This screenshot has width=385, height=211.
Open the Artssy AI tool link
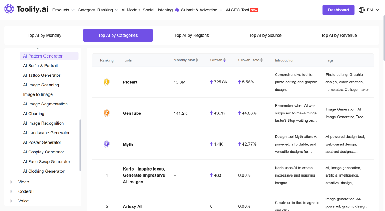pyautogui.click(x=132, y=207)
